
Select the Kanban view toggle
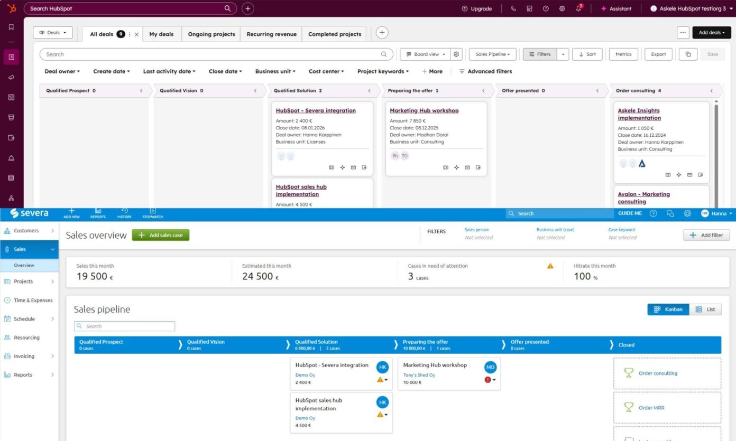click(668, 309)
